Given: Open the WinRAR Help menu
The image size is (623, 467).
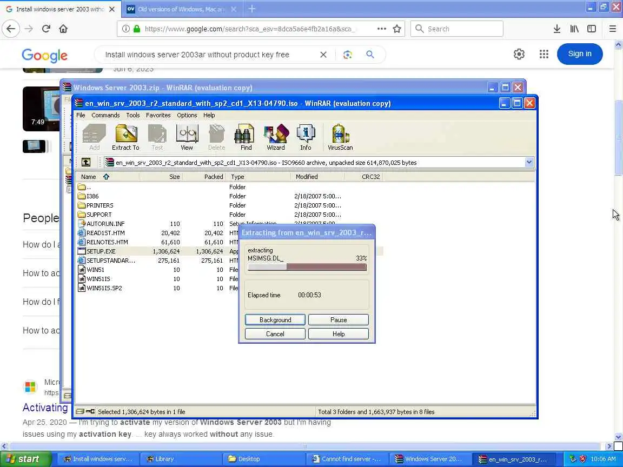Looking at the screenshot, I should 209,115.
